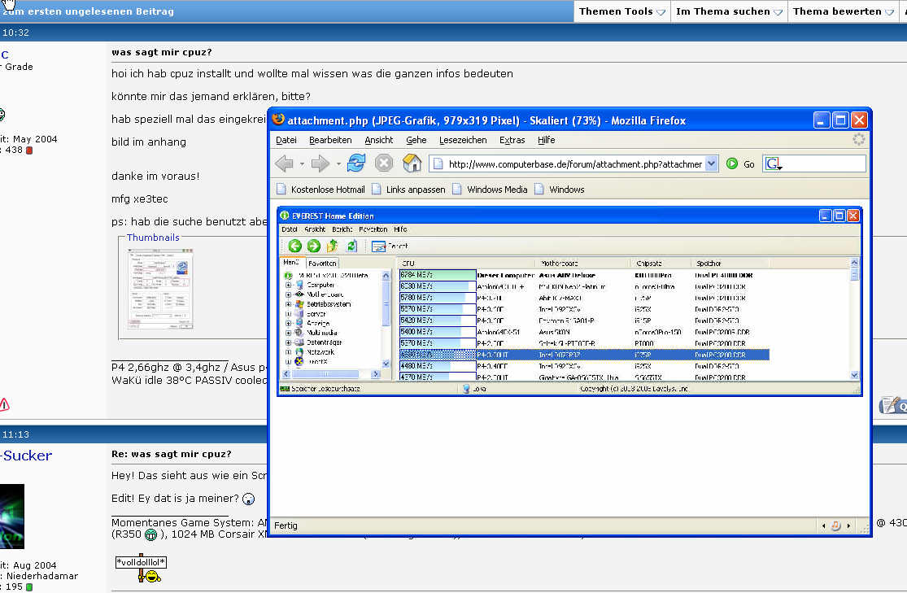Open Forward history dropdown arrow

click(338, 164)
